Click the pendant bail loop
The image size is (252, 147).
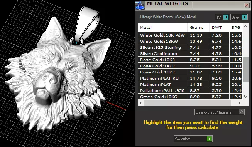coord(87,24)
